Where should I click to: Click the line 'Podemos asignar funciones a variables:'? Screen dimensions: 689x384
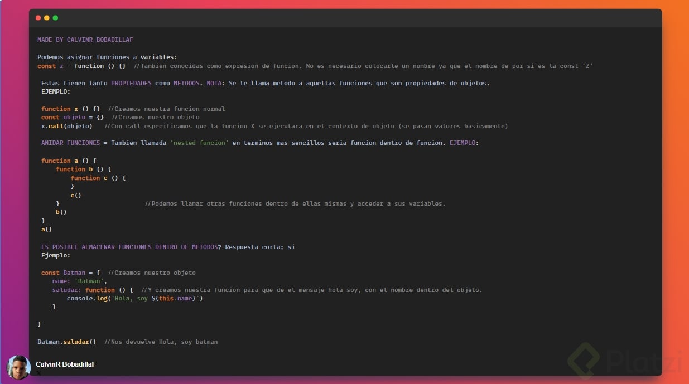tap(107, 57)
